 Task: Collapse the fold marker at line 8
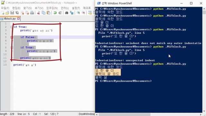coord(12,47)
